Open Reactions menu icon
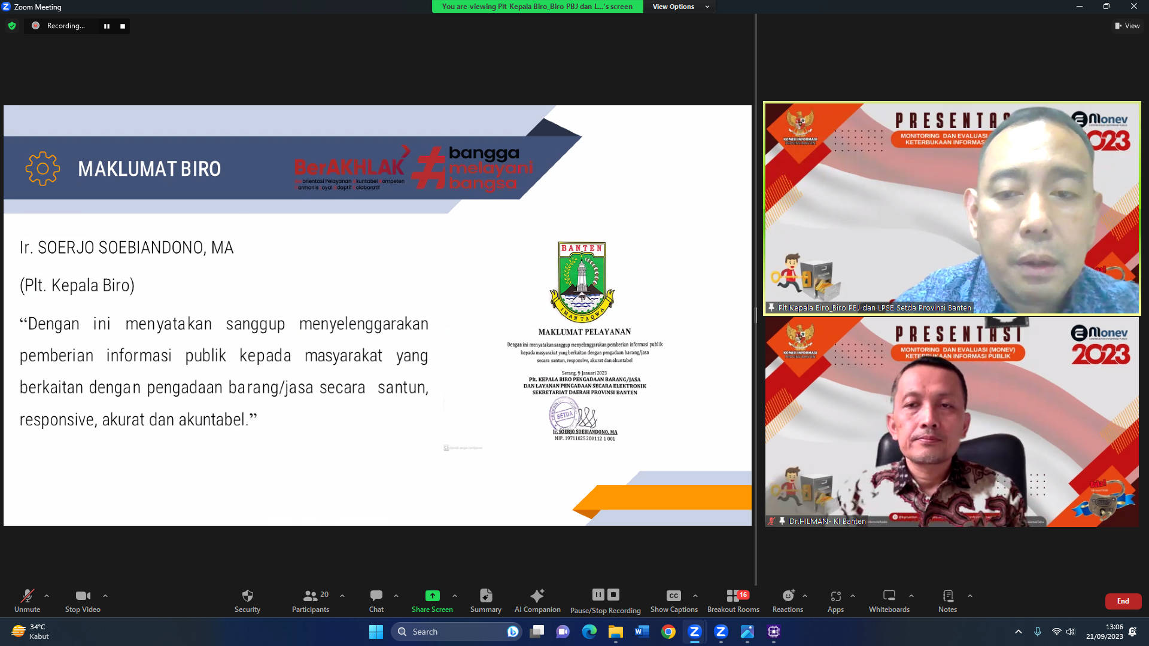Screen dimensions: 1149x646 (x=788, y=596)
